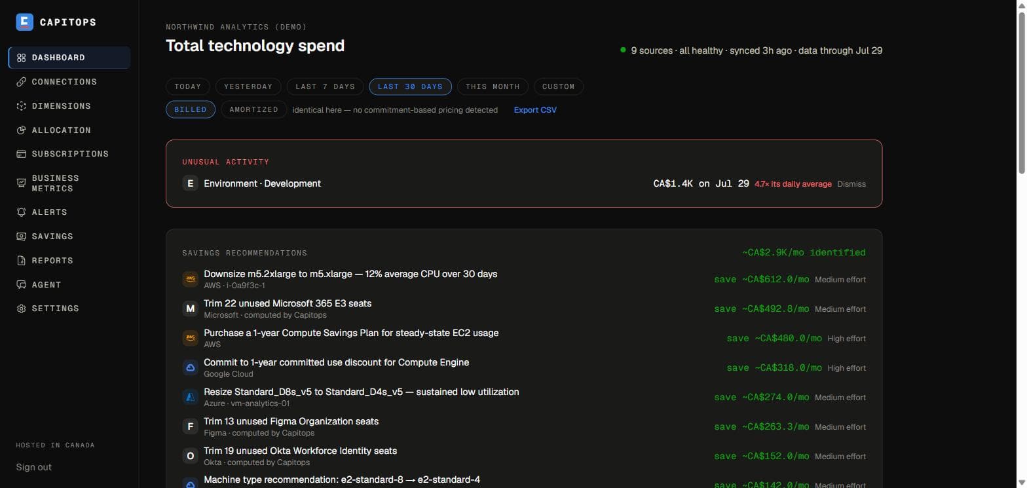Click the Total technology spend heading
The height and width of the screenshot is (488, 1027).
pyautogui.click(x=255, y=46)
